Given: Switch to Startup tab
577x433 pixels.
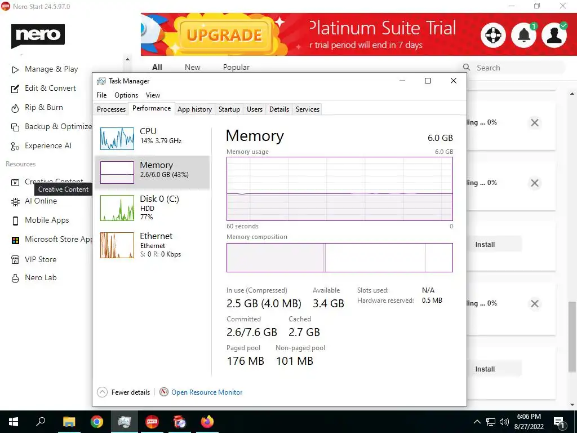Looking at the screenshot, I should (x=229, y=109).
